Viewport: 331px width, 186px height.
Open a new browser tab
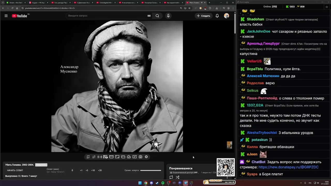209,3
